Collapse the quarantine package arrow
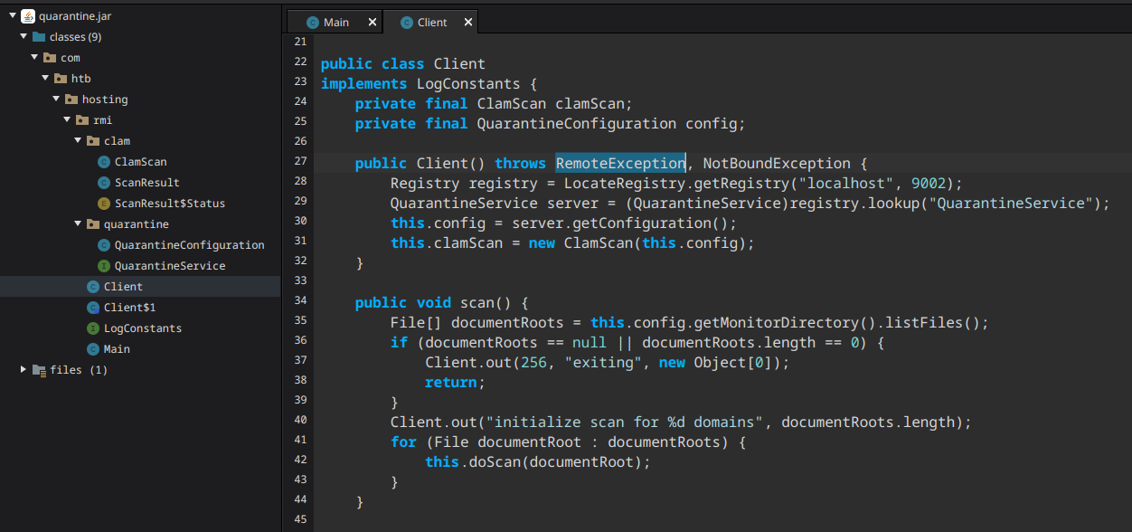 (78, 224)
